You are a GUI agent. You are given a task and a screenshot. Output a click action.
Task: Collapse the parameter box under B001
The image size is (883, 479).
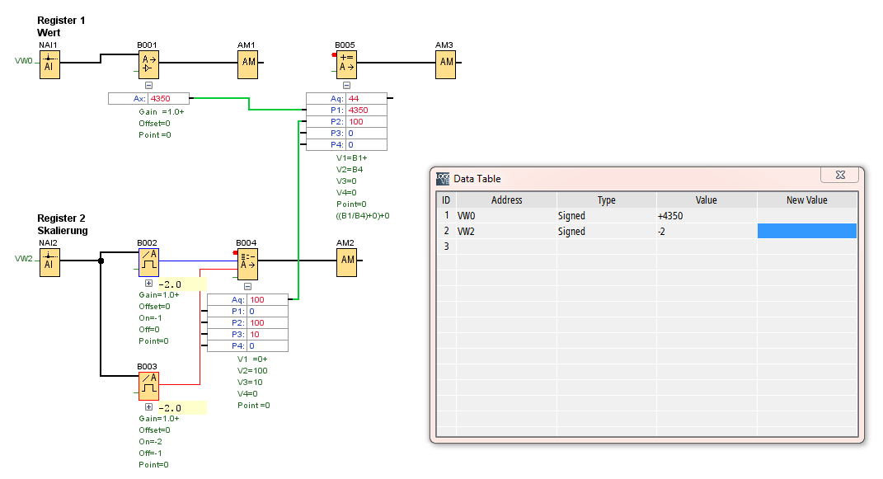click(148, 85)
